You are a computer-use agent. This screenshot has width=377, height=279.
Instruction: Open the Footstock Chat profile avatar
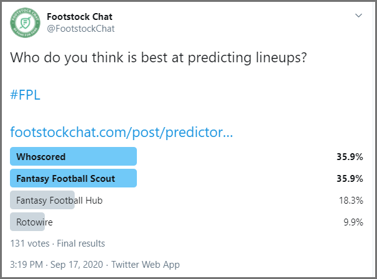(26, 23)
